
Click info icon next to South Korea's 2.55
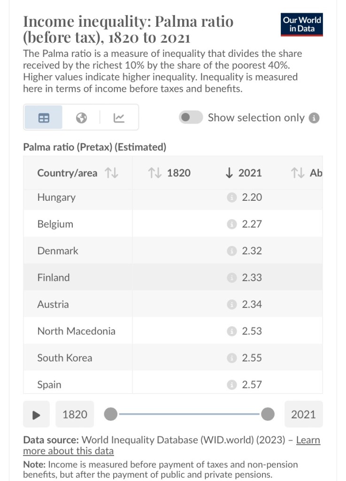click(231, 358)
